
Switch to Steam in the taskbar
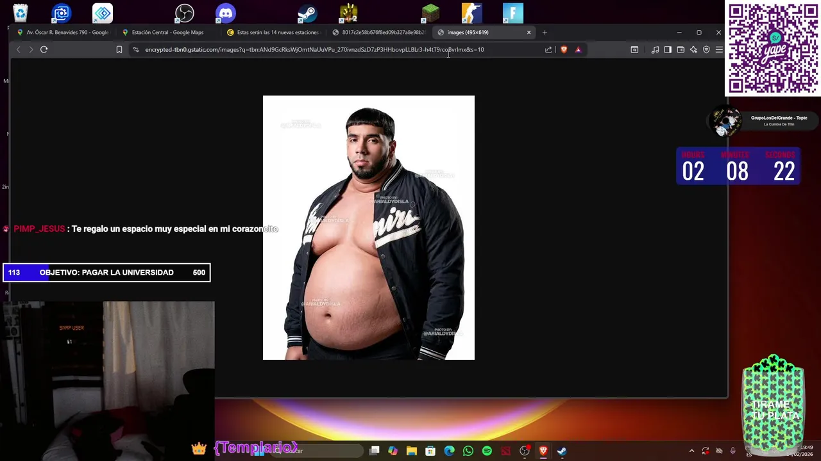point(562,451)
